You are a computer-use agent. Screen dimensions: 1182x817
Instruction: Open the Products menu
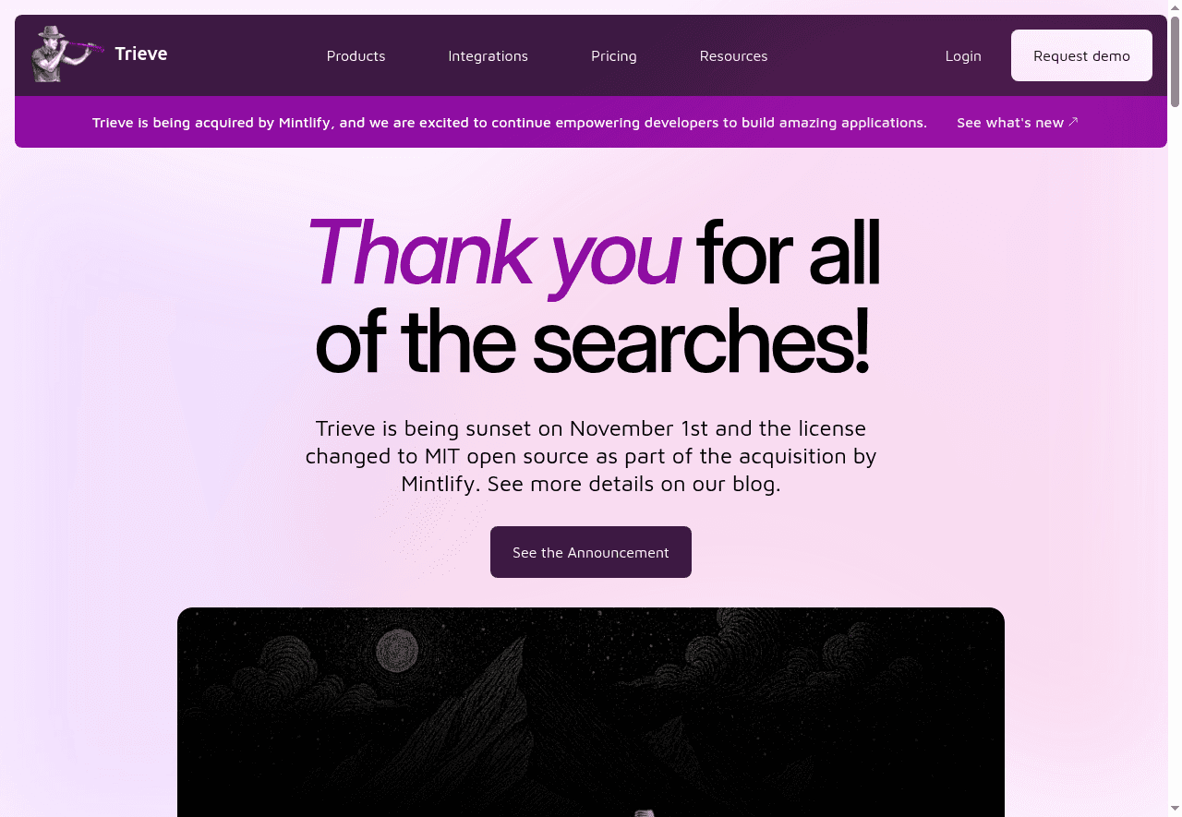(x=356, y=56)
